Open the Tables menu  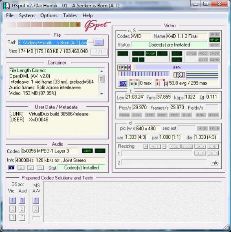[70, 15]
